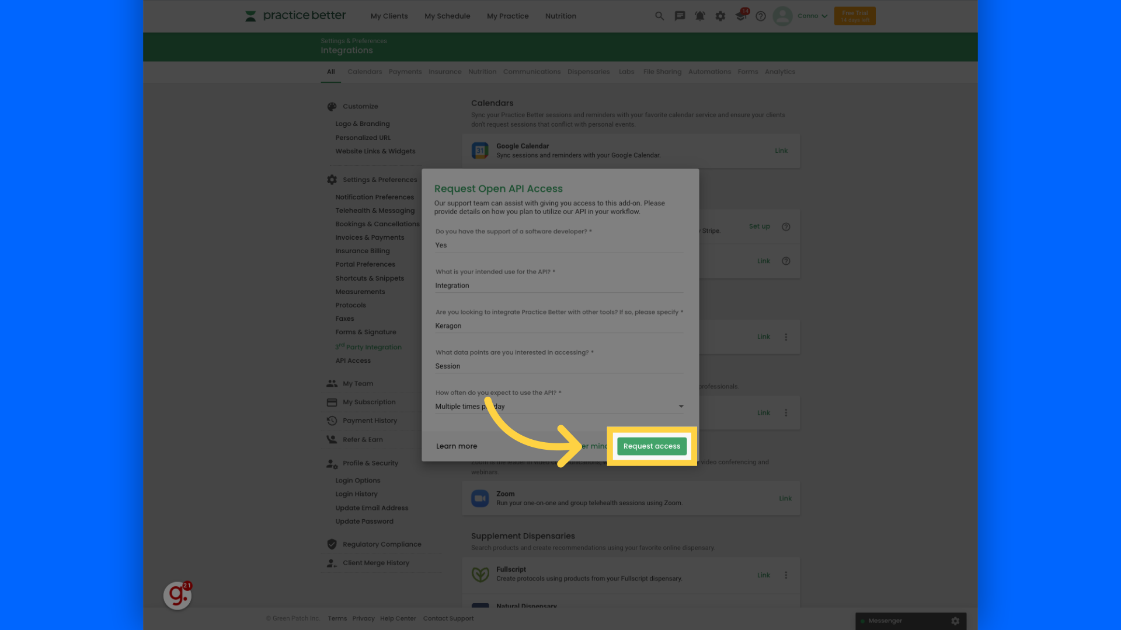
Task: Open Telehealth & Messaging settings
Action: (375, 211)
